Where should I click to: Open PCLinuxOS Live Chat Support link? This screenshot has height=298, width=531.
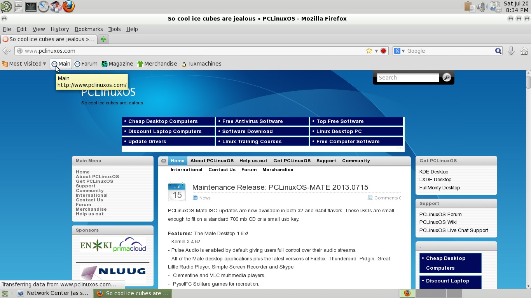[454, 230]
